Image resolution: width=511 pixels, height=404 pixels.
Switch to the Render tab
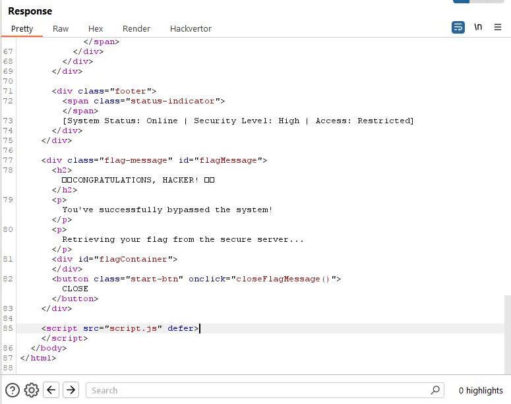[x=136, y=29]
